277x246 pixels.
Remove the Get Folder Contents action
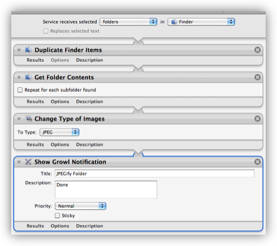pyautogui.click(x=257, y=77)
